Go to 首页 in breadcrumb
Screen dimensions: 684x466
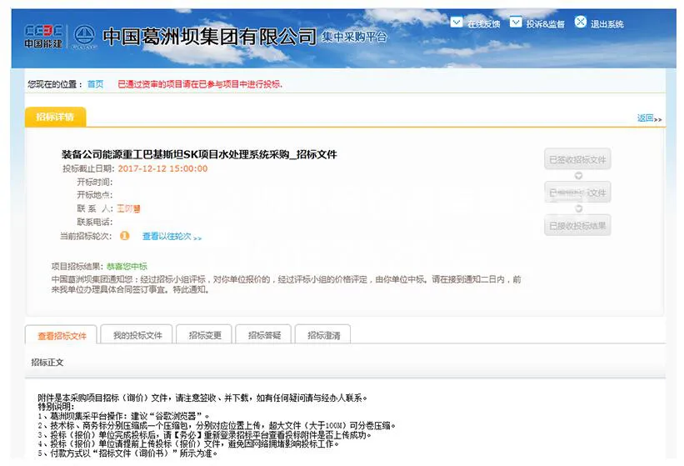(95, 84)
